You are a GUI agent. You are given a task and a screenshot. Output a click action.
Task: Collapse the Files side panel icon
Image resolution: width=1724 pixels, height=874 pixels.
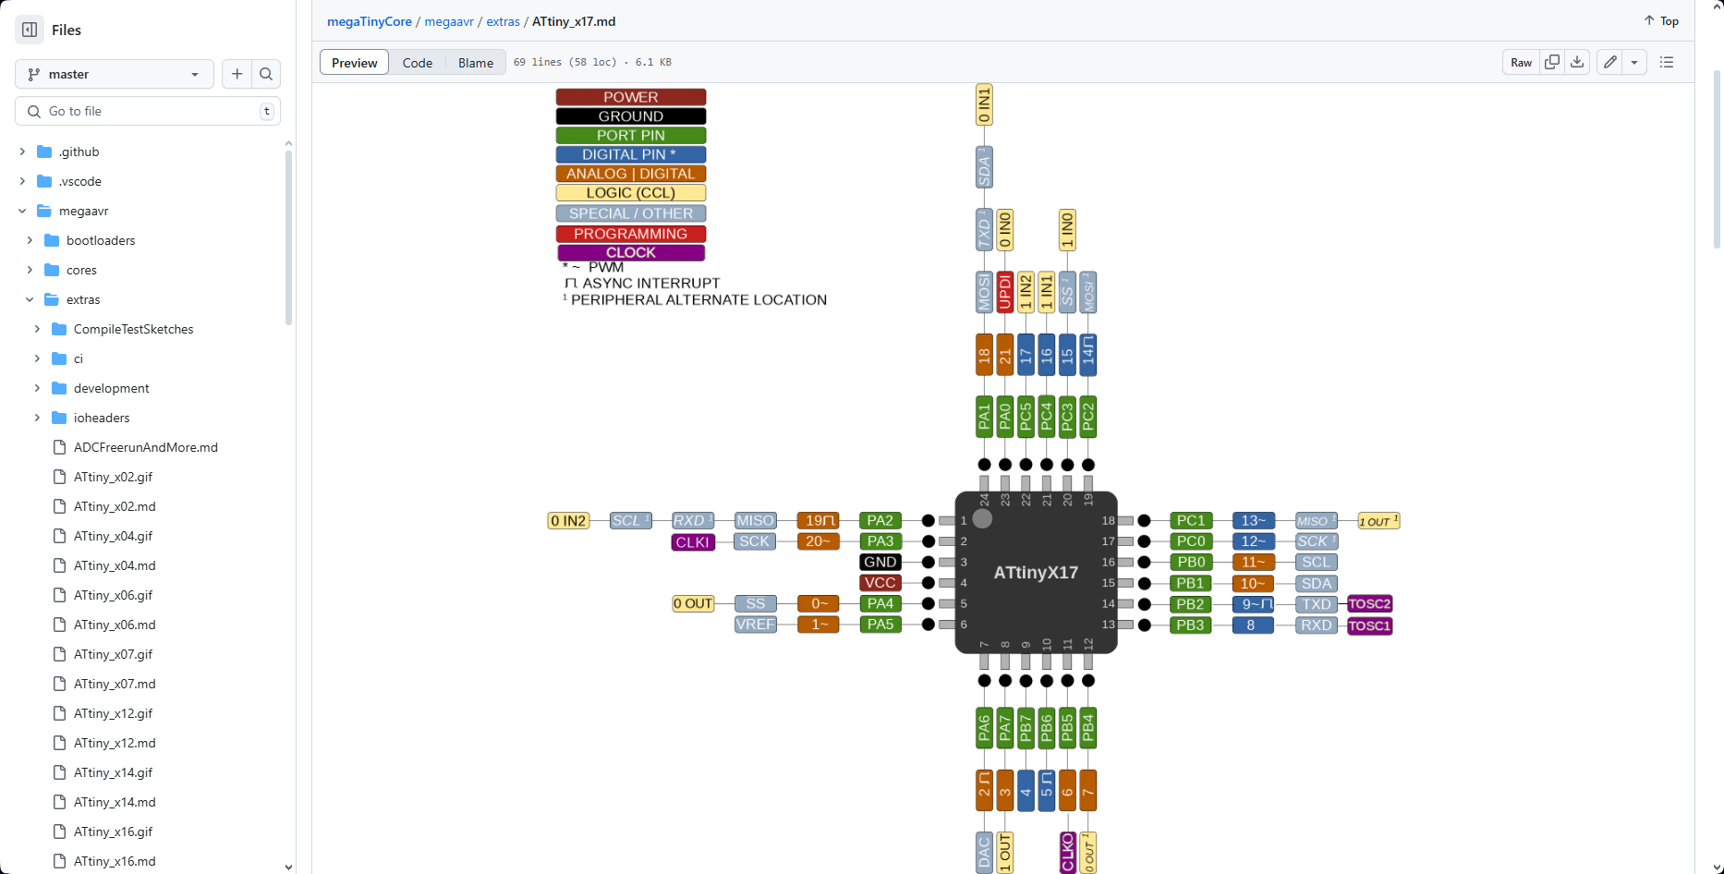(30, 30)
